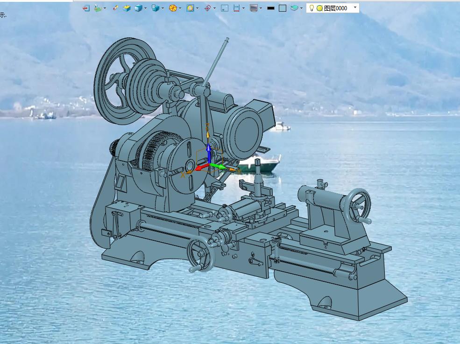460x344 pixels.
Task: Click the red dimension measure icon
Action: 237,8
